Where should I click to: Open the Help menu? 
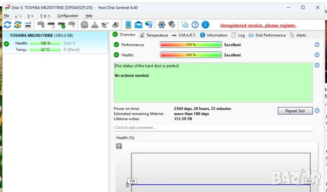click(89, 16)
